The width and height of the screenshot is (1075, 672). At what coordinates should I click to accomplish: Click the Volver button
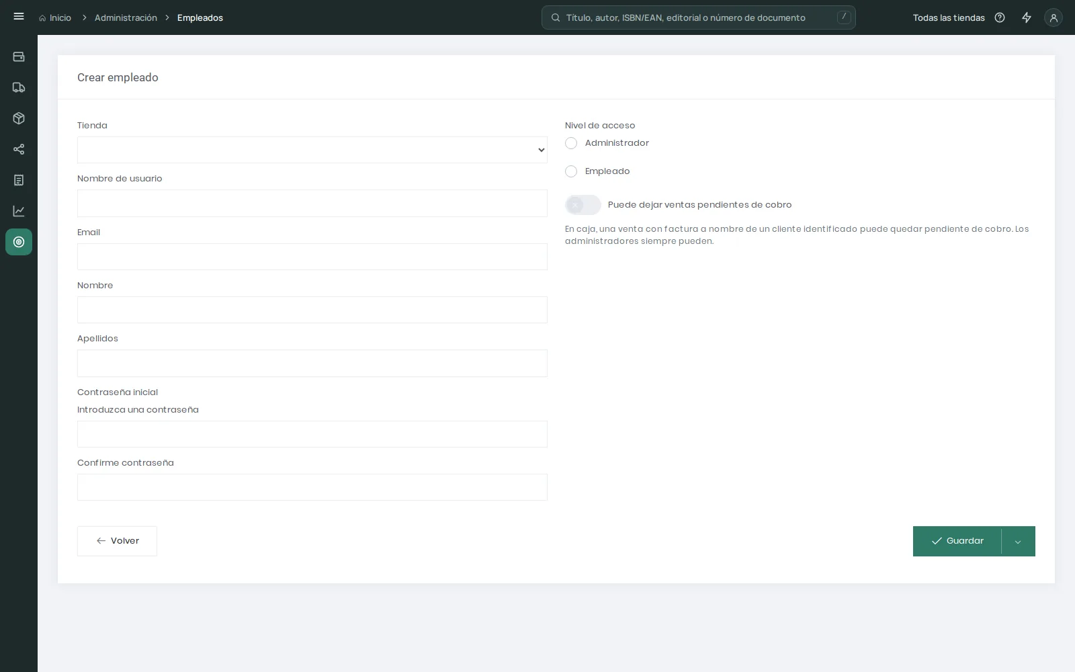click(117, 541)
